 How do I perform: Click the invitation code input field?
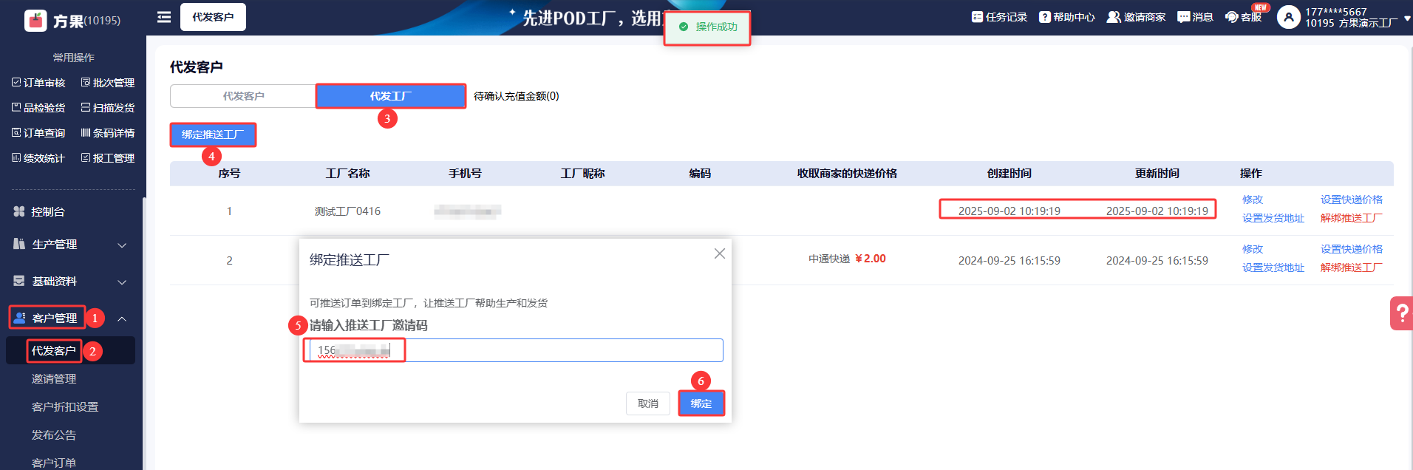coord(562,350)
